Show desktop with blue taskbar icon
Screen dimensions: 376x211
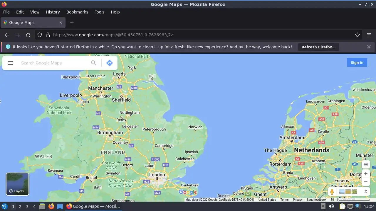pyautogui.click(x=60, y=206)
